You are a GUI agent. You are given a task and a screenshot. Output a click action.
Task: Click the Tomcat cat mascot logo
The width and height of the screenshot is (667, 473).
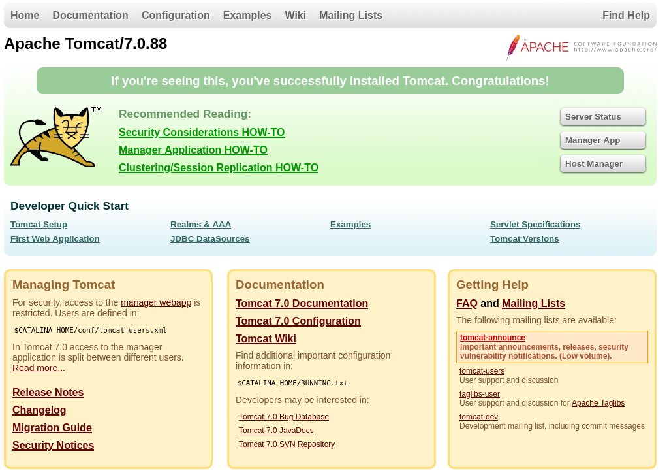click(56, 137)
